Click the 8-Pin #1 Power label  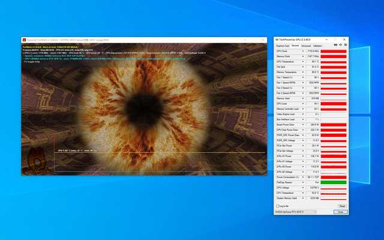284,156
